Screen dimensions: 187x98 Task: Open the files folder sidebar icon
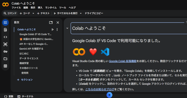tap(5, 59)
